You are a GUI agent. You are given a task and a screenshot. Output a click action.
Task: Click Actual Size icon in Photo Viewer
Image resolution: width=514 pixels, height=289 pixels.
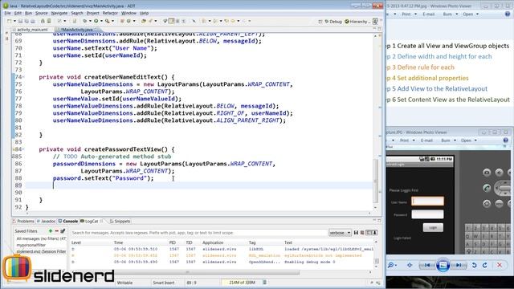click(410, 265)
